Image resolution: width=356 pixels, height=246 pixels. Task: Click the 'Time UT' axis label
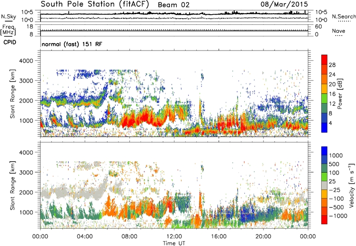click(174, 243)
